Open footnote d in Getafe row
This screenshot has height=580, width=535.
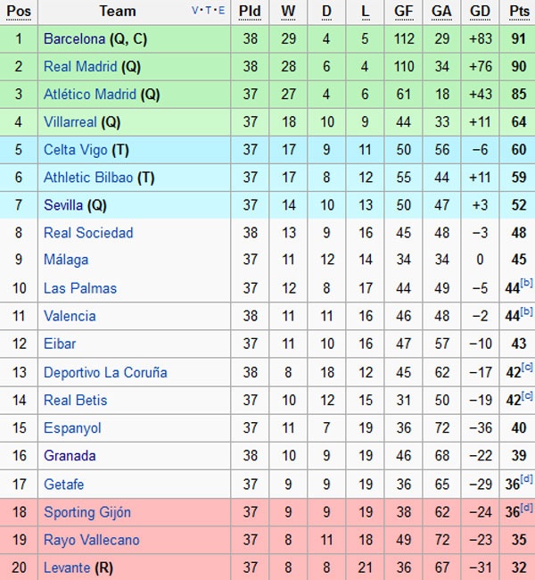(x=526, y=478)
